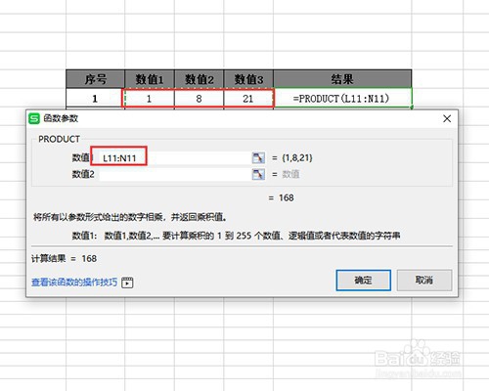This screenshot has height=391, width=489.
Task: Confirm with the 确定 button
Action: pos(364,280)
